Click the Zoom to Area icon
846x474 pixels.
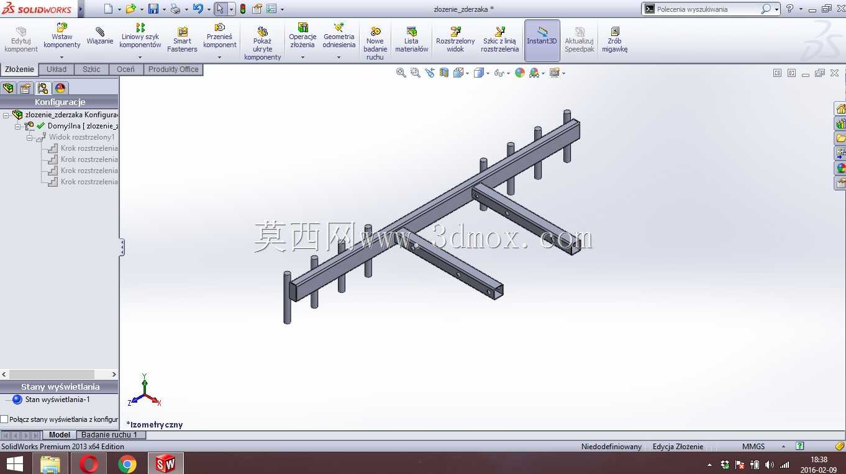416,73
